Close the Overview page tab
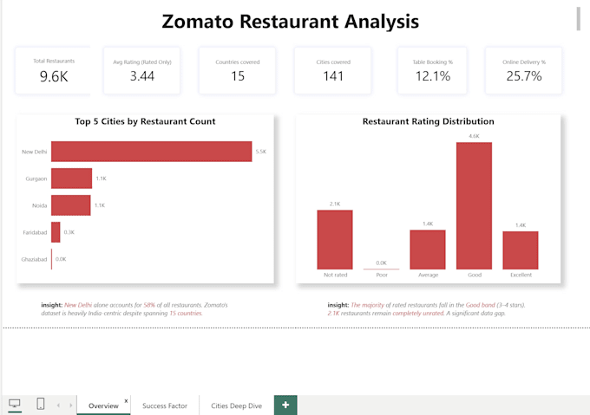Viewport: 590px width, 415px height. (126, 401)
